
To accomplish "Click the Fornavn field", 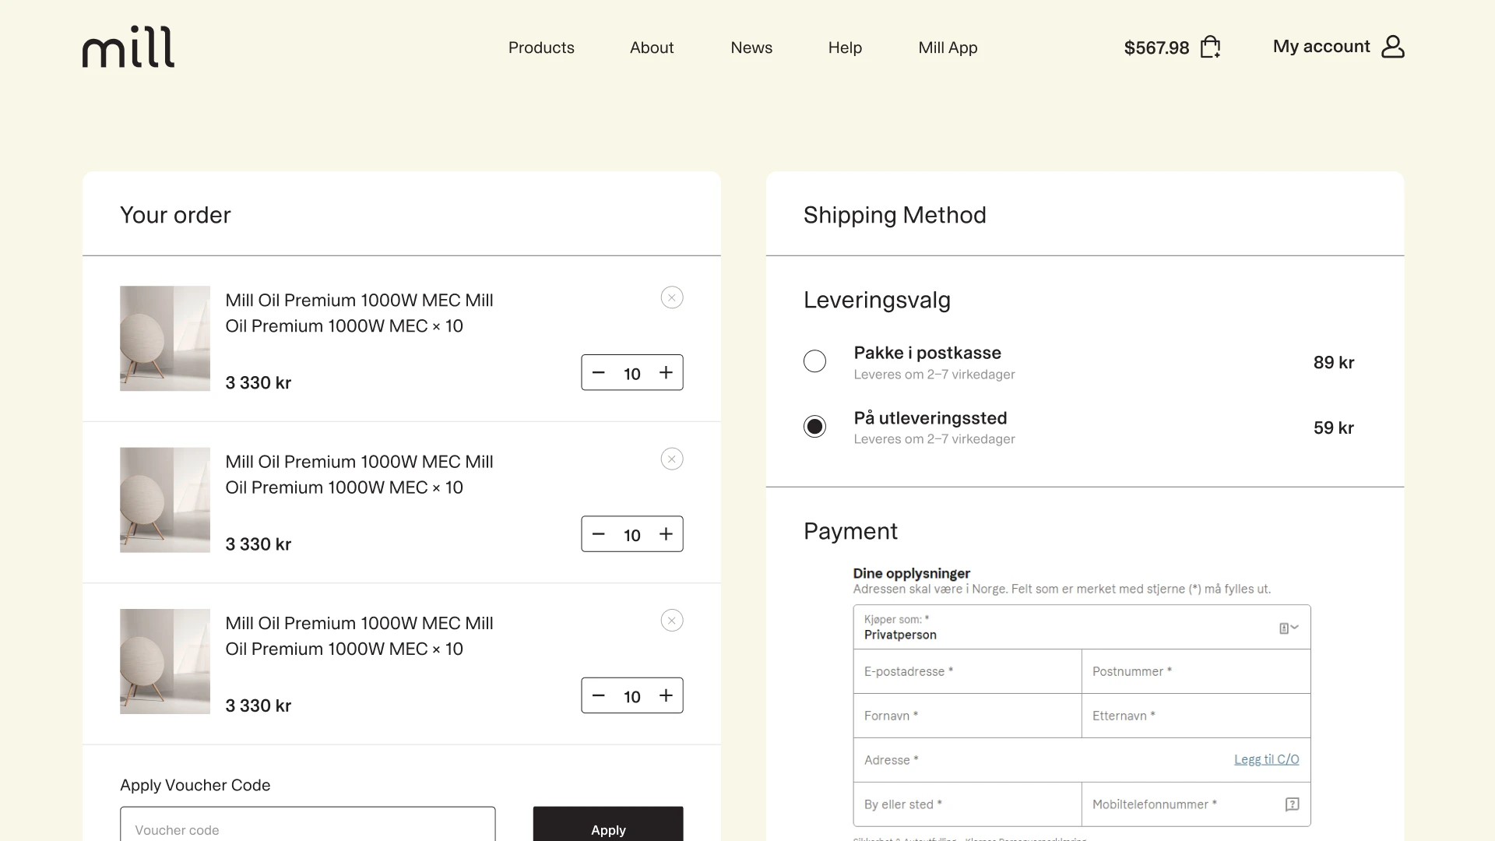I will (967, 716).
